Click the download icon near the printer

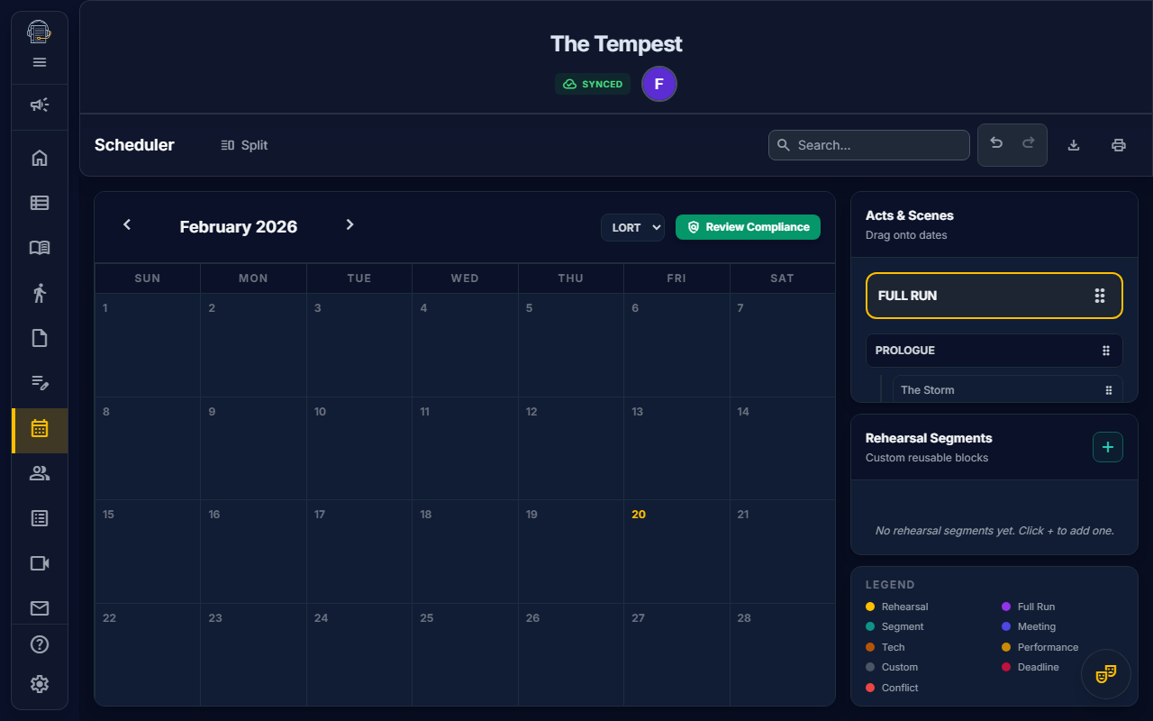[1074, 144]
